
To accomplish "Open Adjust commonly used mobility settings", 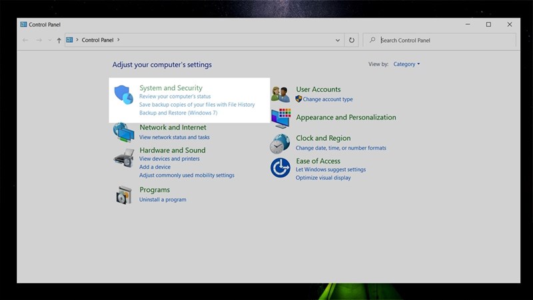I will pos(187,175).
